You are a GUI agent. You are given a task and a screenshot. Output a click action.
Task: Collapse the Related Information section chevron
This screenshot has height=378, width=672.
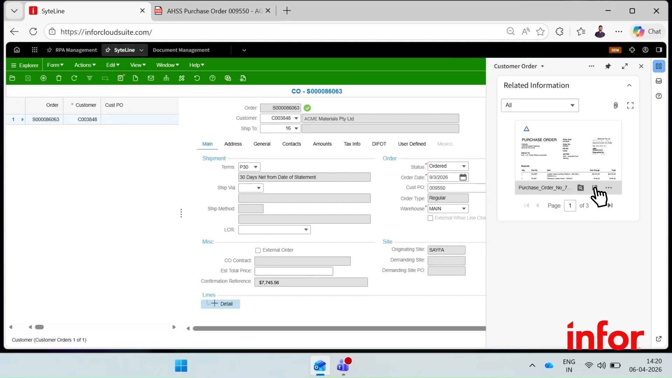[629, 85]
